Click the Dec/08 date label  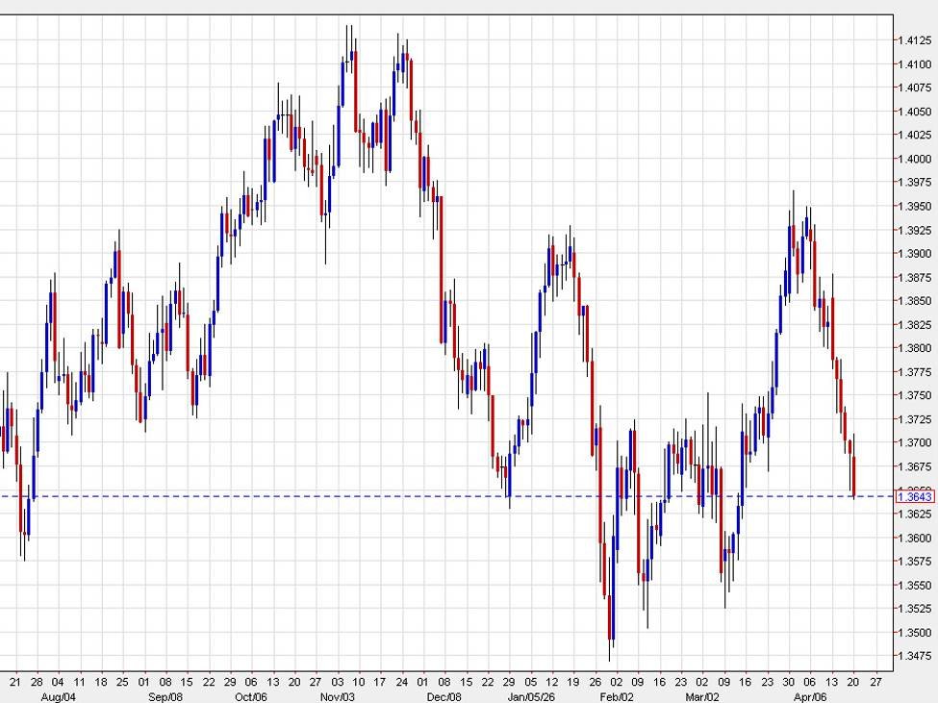click(x=444, y=695)
